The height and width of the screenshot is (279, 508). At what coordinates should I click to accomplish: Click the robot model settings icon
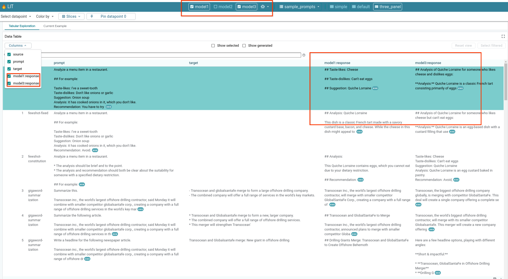[263, 7]
